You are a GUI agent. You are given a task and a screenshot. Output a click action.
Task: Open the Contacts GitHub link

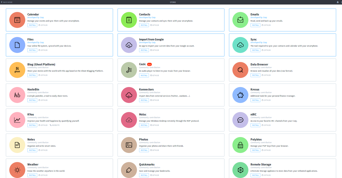(155, 25)
